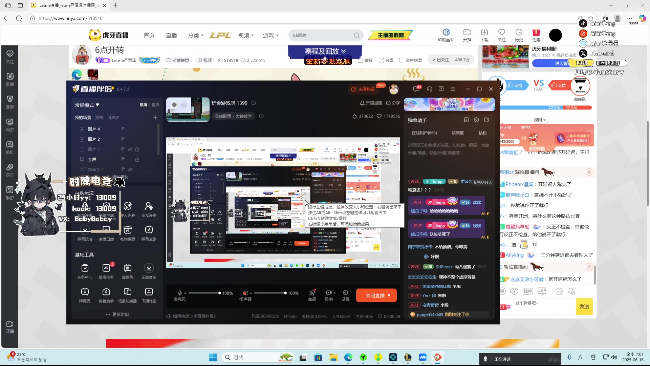Open 任务中心 task center tool
The height and width of the screenshot is (366, 650).
(85, 271)
